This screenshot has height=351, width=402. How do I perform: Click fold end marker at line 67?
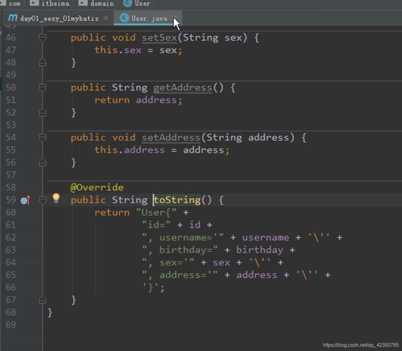point(43,300)
